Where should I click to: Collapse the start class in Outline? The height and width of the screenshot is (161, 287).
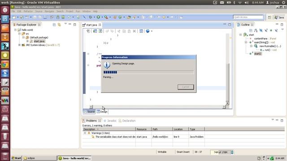240,35
